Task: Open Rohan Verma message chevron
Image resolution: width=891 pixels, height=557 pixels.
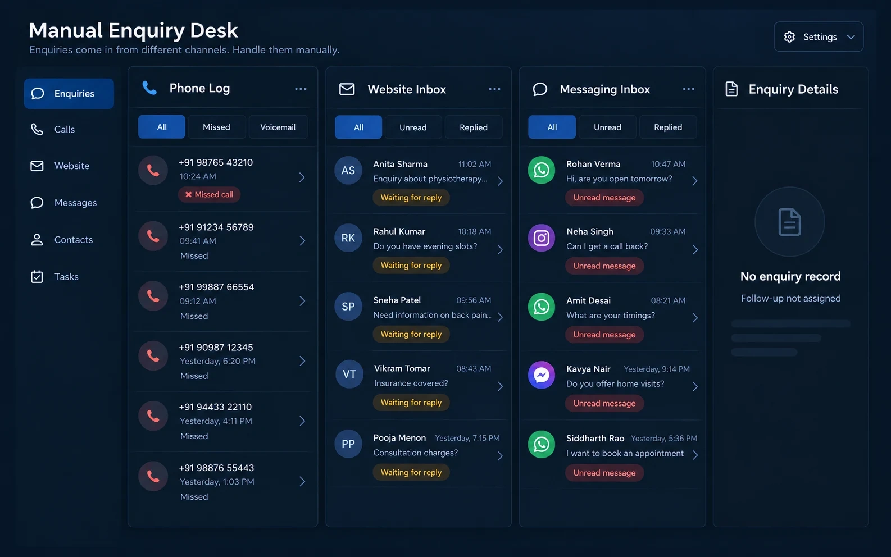Action: tap(695, 181)
